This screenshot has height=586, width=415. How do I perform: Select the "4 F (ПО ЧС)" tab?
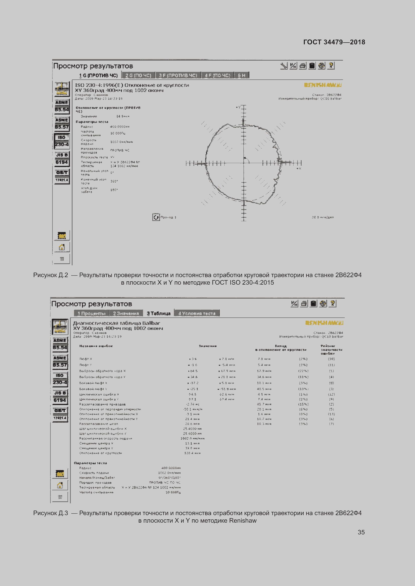(x=218, y=75)
